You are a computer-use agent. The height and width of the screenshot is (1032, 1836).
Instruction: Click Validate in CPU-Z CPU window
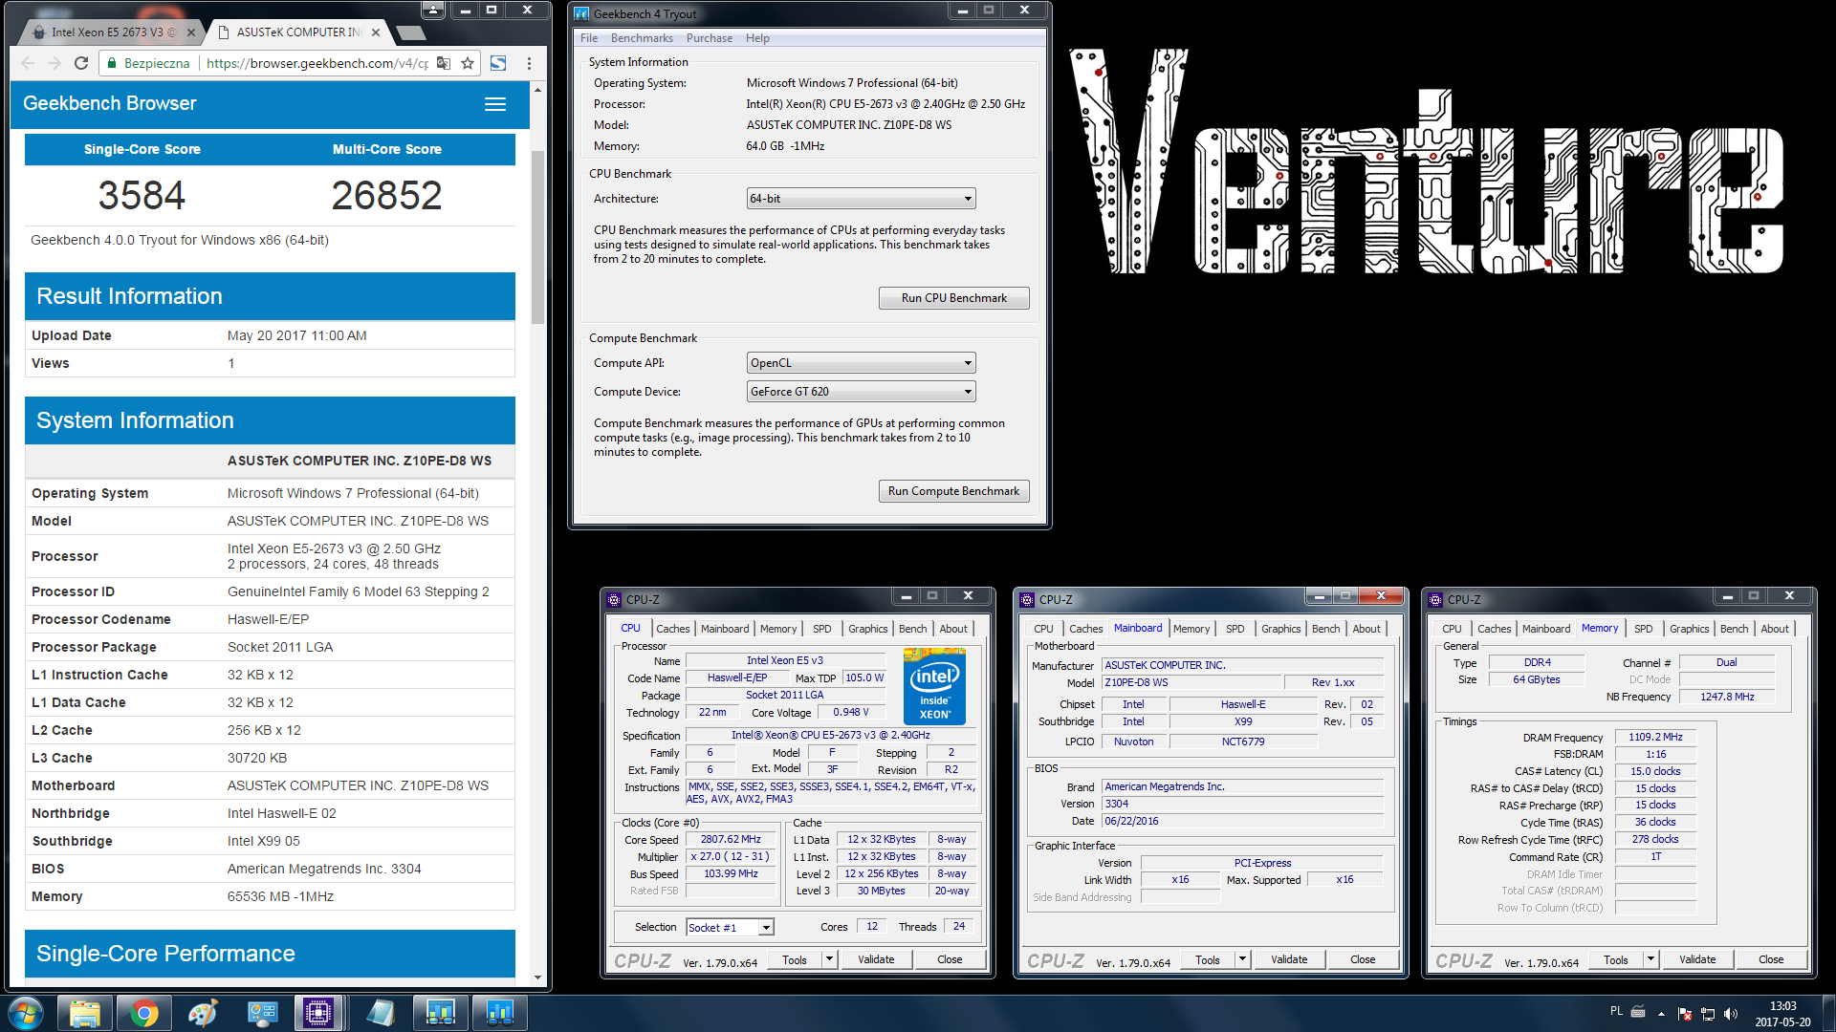[x=876, y=959]
